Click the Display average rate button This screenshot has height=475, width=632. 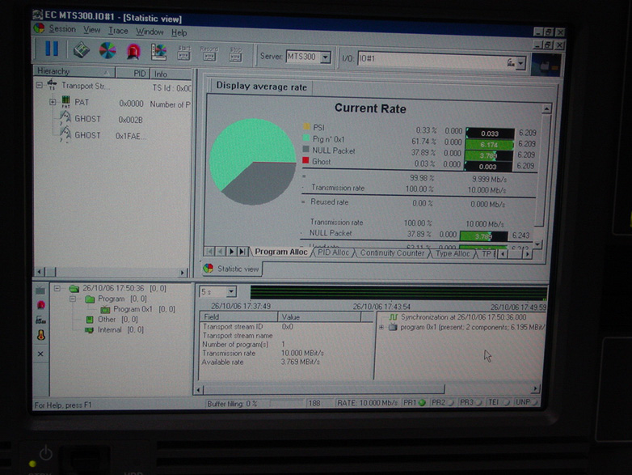(x=261, y=86)
